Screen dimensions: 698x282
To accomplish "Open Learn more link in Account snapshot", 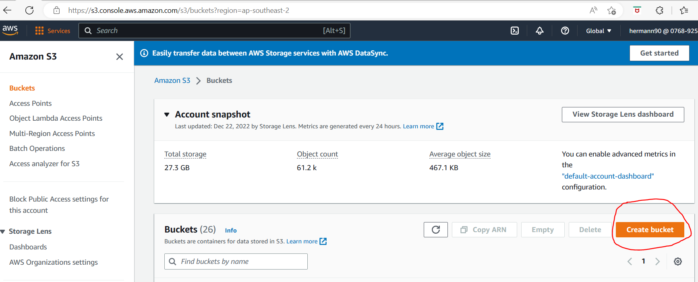I will tap(423, 126).
